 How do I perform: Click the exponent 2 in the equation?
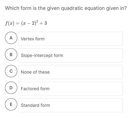[37, 21]
